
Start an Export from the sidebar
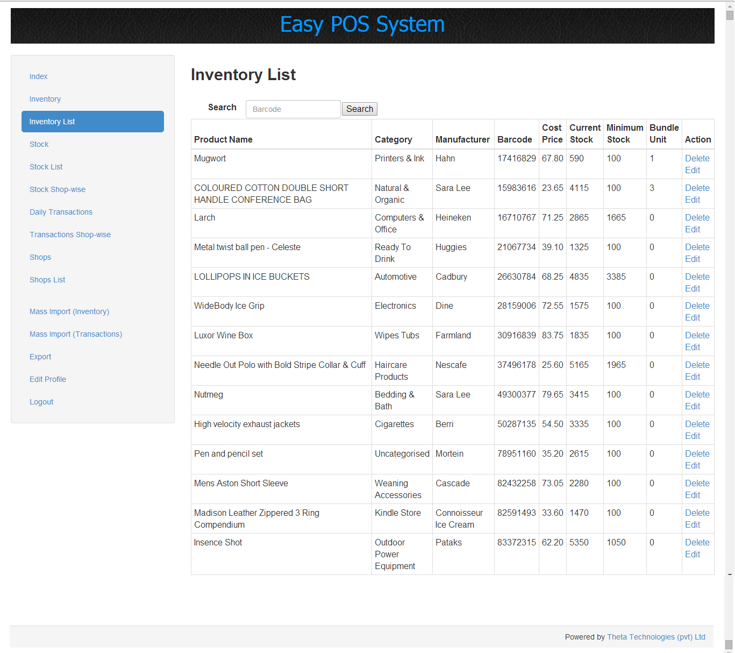click(40, 357)
